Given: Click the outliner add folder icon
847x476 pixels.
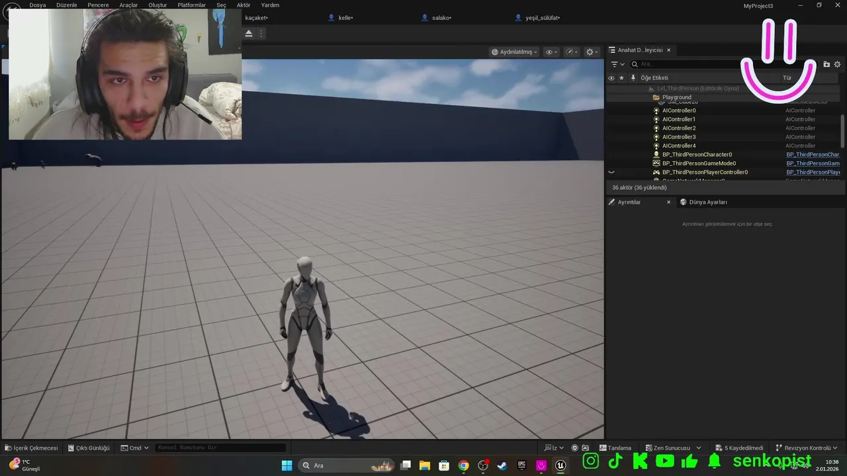Looking at the screenshot, I should (826, 64).
